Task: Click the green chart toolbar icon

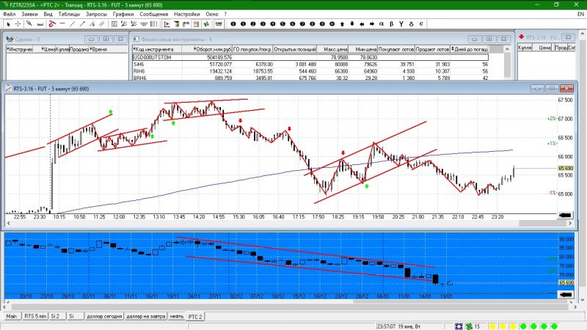Action: point(206,24)
